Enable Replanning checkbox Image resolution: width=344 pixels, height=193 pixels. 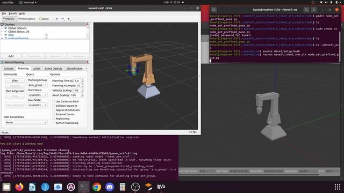tap(54, 118)
